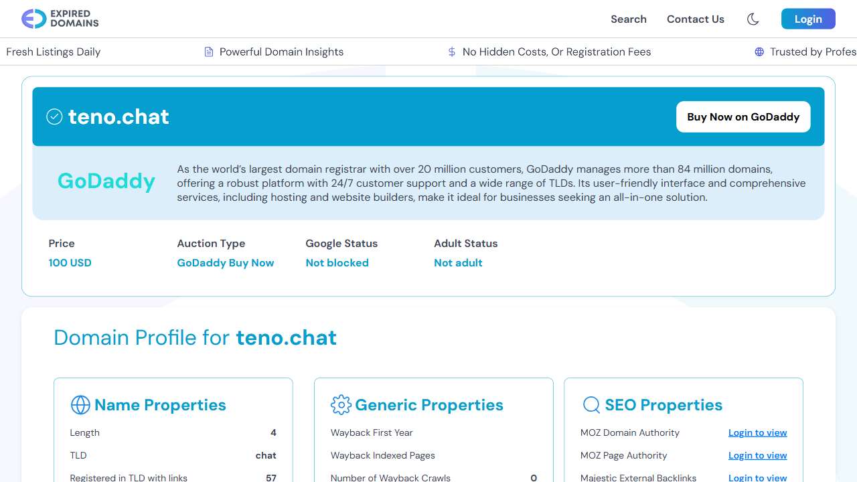Click the checkmark icon next to teno.chat
The height and width of the screenshot is (482, 857).
coord(54,117)
